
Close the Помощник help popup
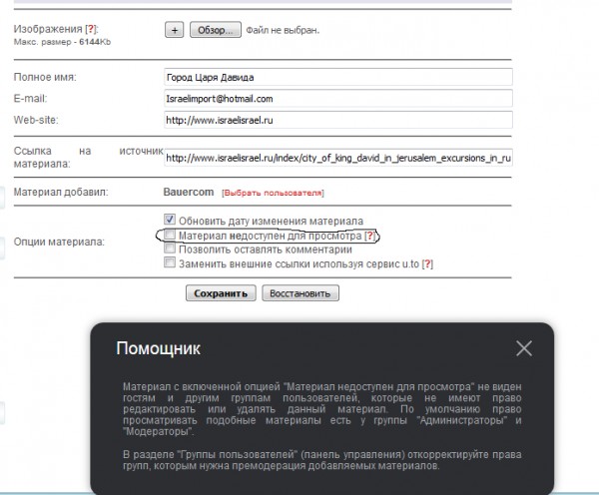tap(524, 348)
